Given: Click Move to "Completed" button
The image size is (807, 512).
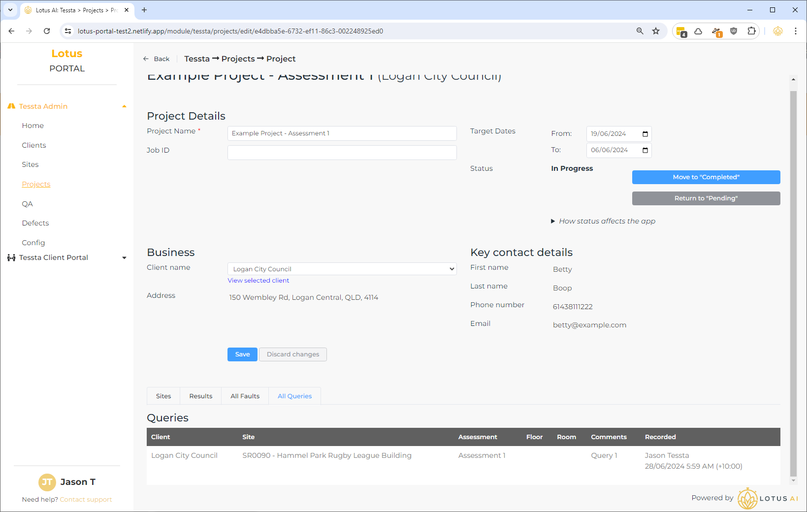Looking at the screenshot, I should pos(706,177).
